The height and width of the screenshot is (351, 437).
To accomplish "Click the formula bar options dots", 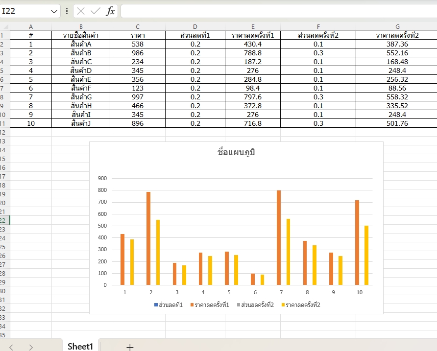I will pyautogui.click(x=67, y=11).
